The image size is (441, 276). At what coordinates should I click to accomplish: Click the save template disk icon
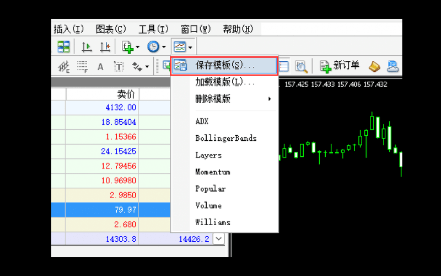(x=180, y=65)
